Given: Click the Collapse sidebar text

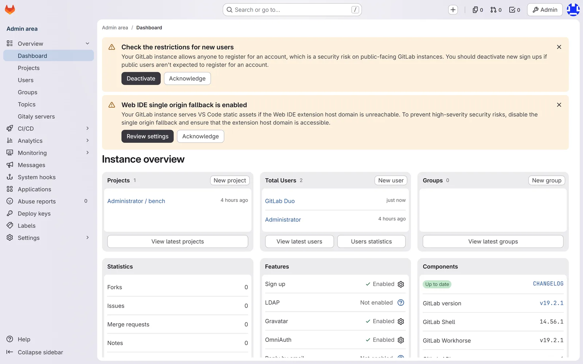Looking at the screenshot, I should [x=40, y=352].
